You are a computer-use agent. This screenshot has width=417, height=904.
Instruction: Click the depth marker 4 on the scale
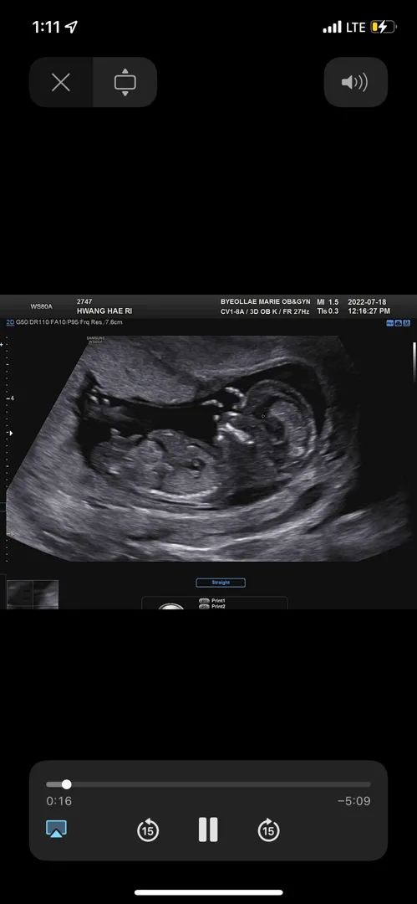click(x=11, y=398)
